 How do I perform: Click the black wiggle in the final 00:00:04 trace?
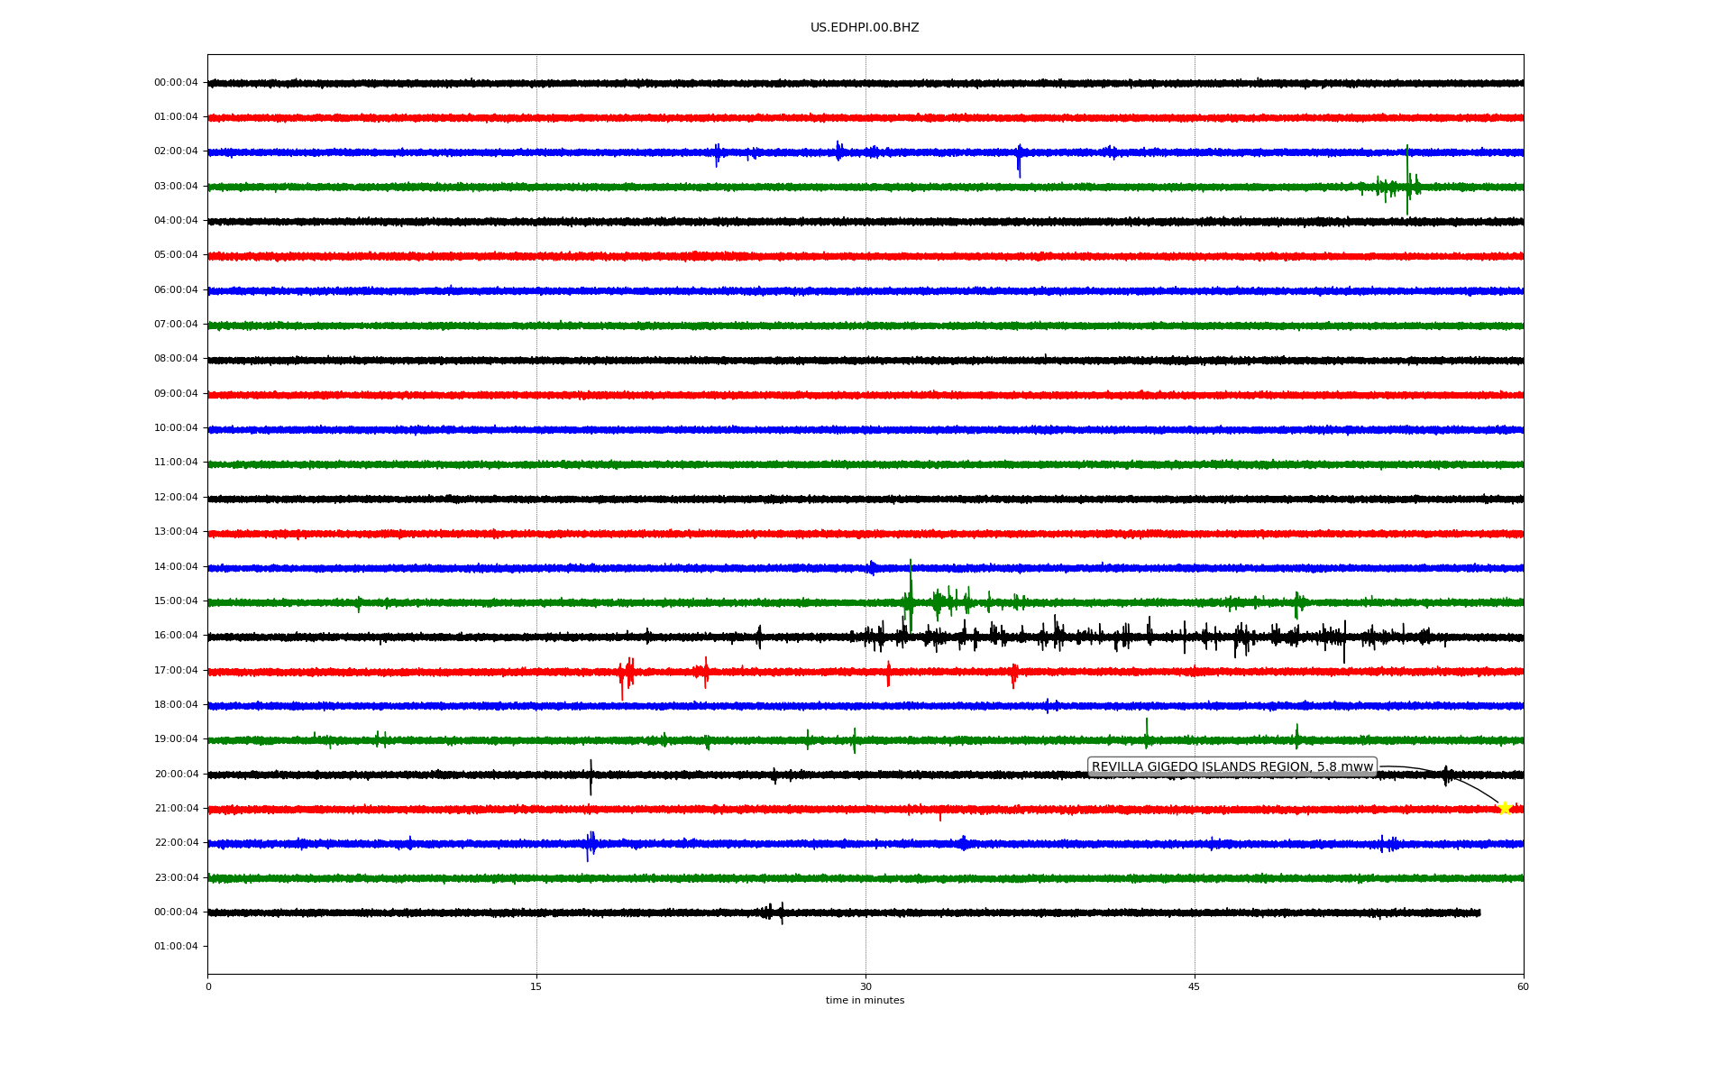773,912
